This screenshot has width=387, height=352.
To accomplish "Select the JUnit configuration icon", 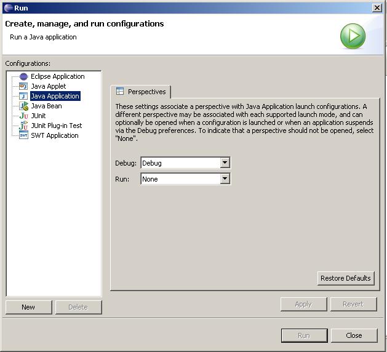I will tap(23, 116).
